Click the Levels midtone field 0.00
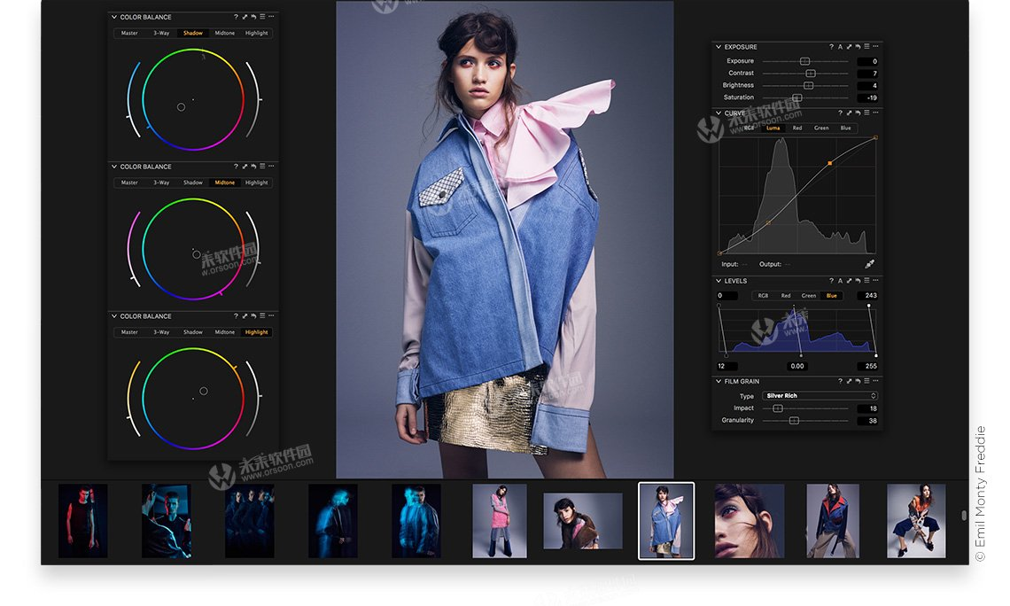Screen dimensions: 1010x606 click(797, 366)
